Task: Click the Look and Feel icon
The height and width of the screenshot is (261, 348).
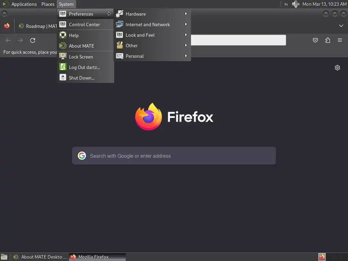Action: (120, 35)
